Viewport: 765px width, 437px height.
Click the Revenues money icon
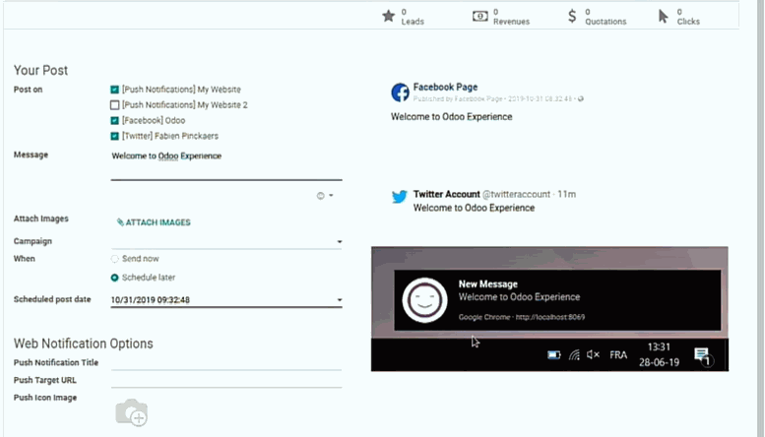[x=479, y=16]
